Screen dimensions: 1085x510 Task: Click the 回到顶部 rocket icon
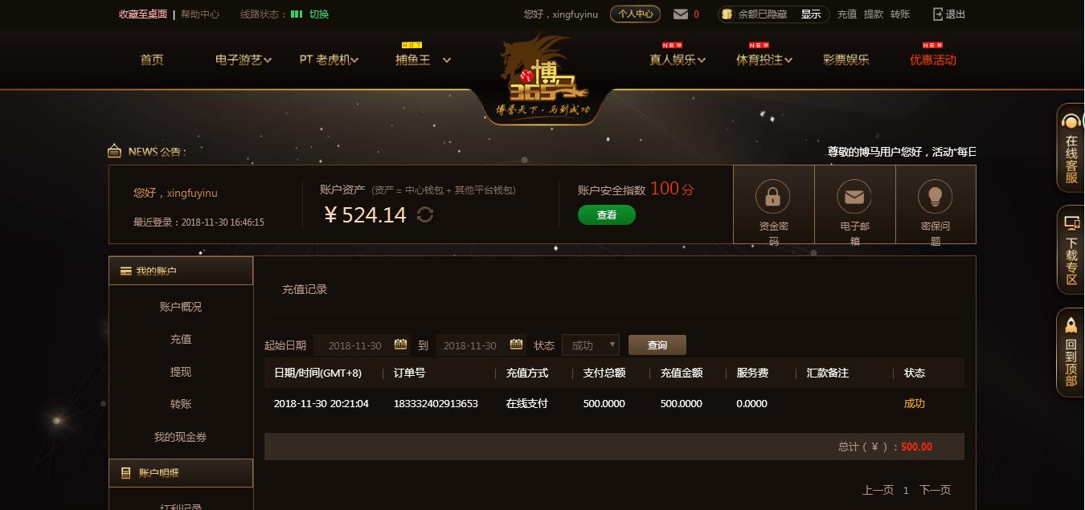[1071, 324]
